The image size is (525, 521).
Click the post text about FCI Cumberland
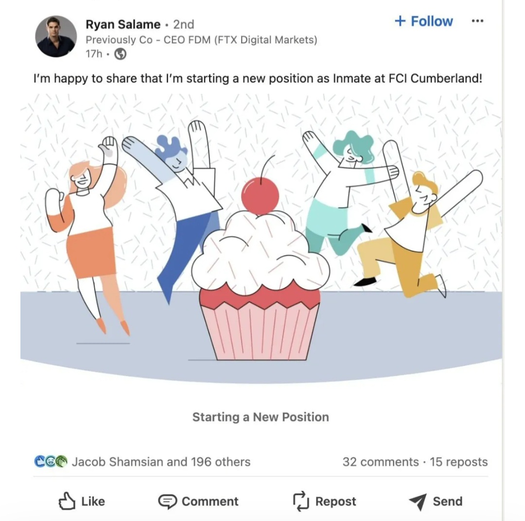click(258, 78)
